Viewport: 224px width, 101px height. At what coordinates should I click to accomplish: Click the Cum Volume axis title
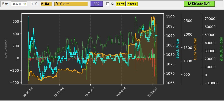[195, 49]
